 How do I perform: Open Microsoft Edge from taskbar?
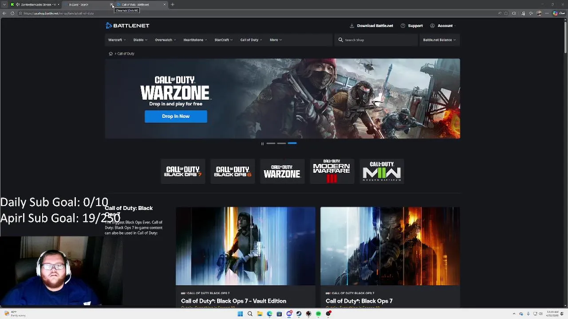click(269, 314)
